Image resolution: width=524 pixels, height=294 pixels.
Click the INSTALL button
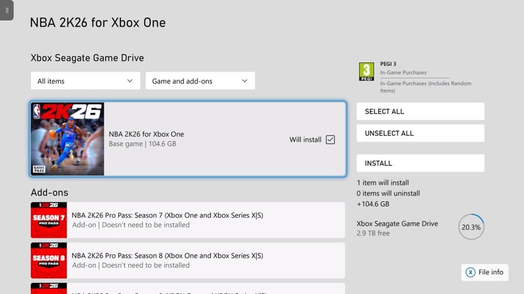tap(420, 163)
